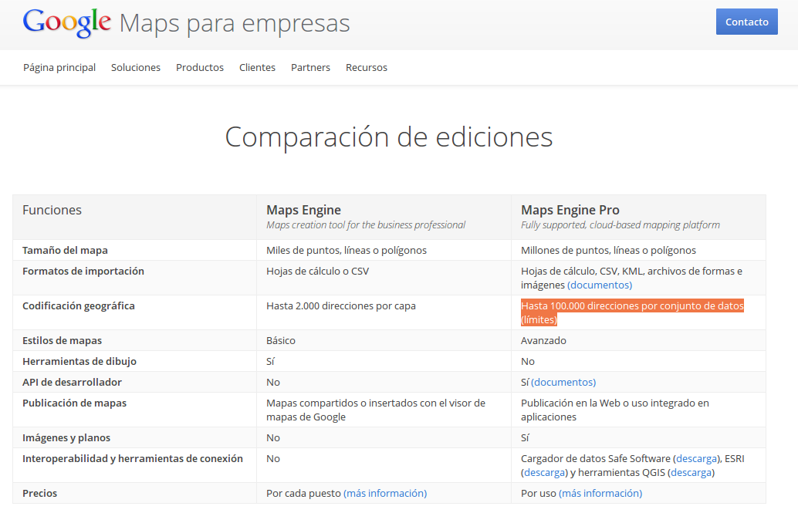Viewport: 798px width, 513px height.
Task: Click the Herramientas de dibujo row label
Action: tap(79, 361)
